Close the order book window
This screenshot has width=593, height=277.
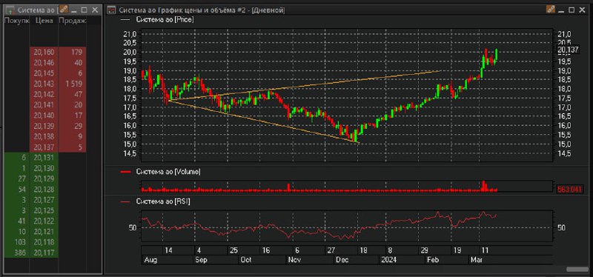pyautogui.click(x=95, y=10)
